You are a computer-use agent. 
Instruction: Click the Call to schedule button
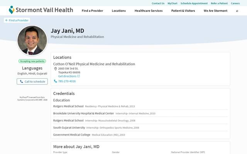coord(32,82)
